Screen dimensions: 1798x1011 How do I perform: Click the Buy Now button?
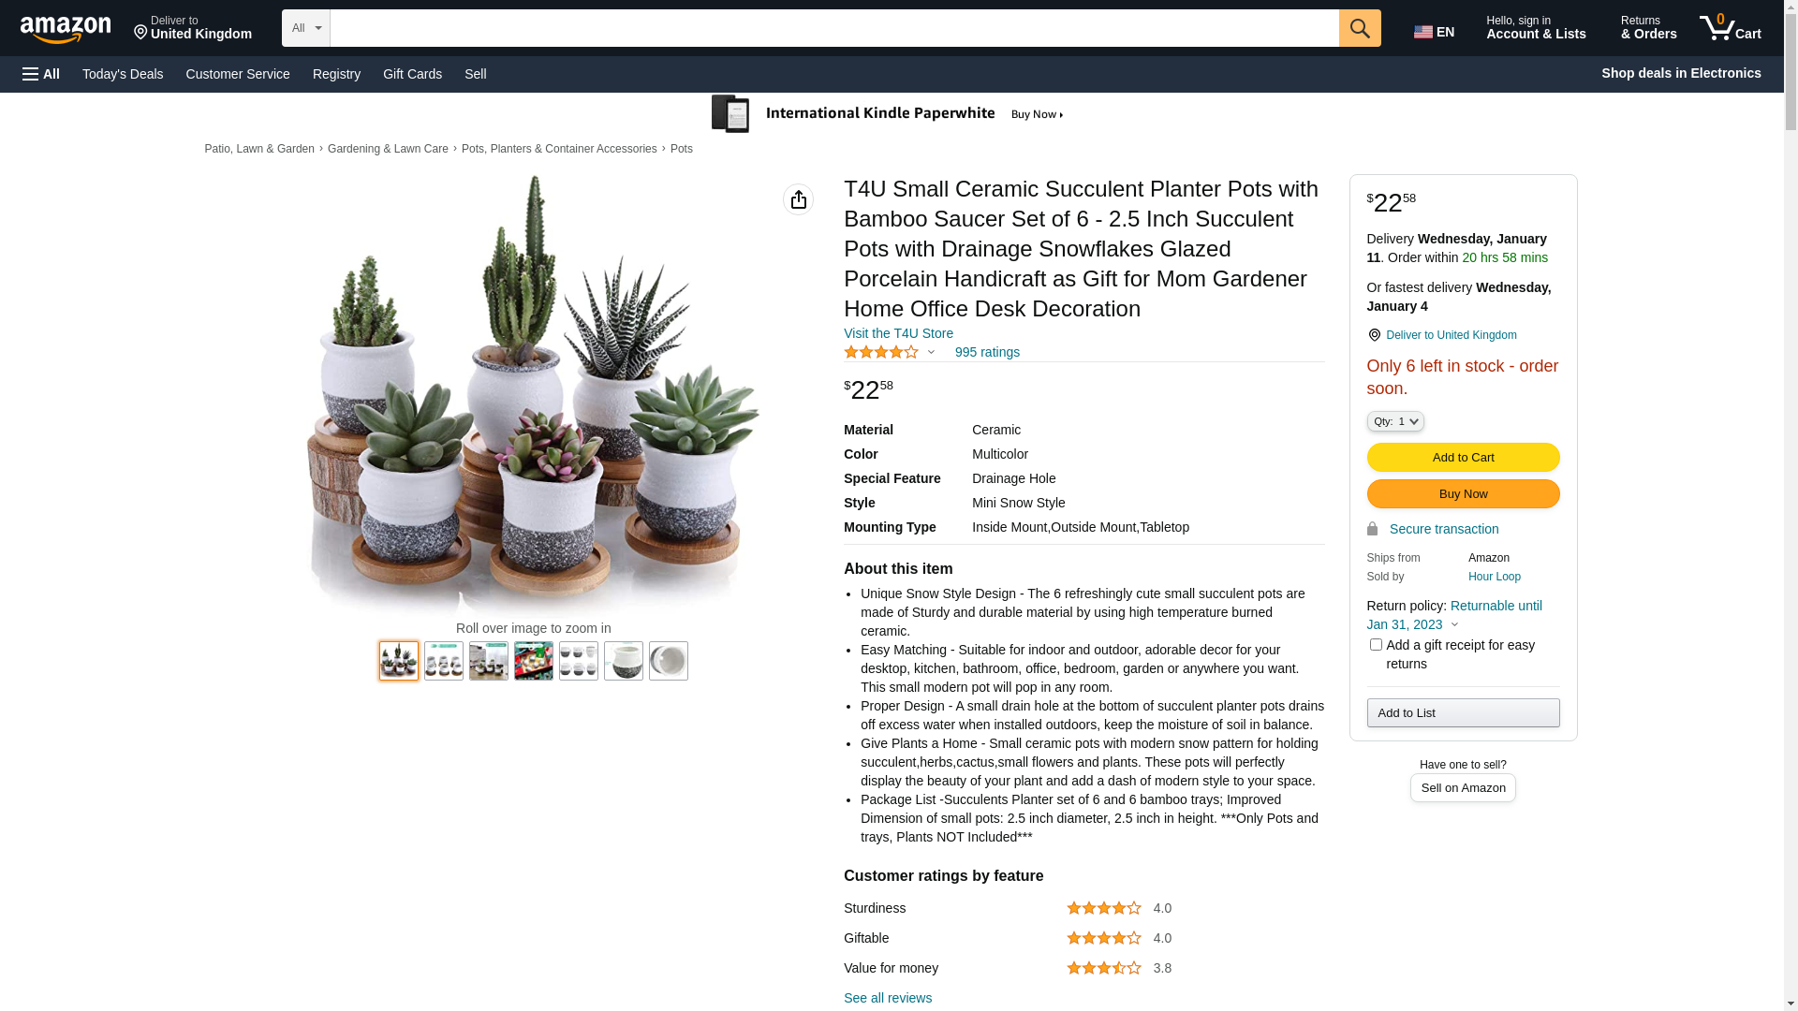pos(1463,494)
